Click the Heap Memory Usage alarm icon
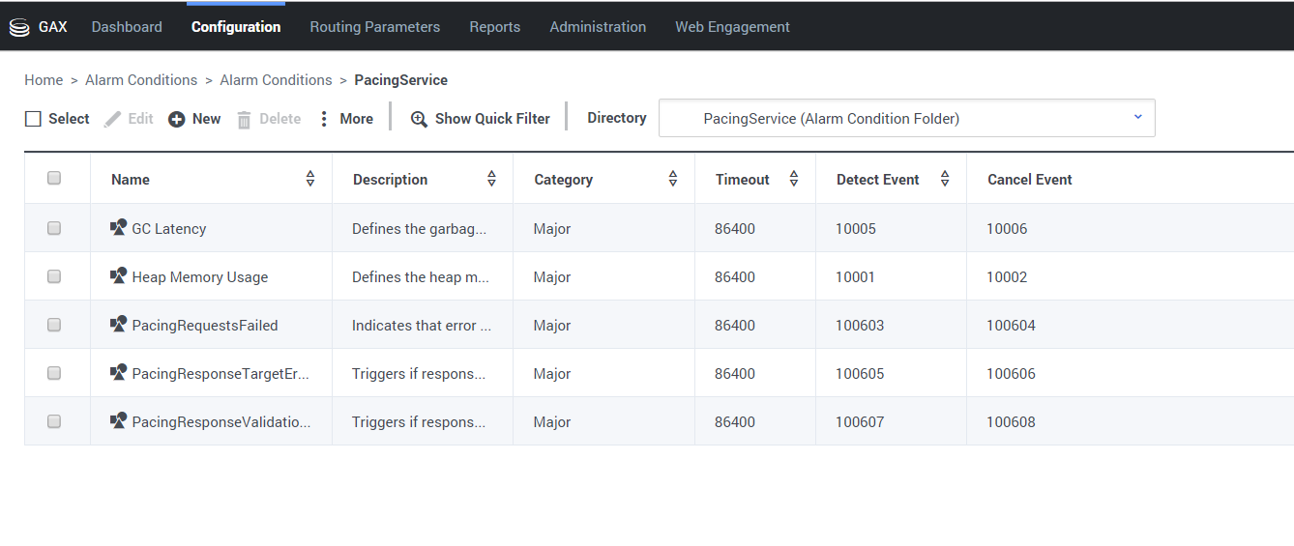The height and width of the screenshot is (546, 1294). pos(119,276)
